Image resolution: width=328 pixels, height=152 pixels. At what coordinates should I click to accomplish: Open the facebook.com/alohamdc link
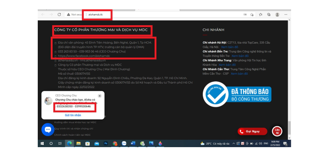84,56
